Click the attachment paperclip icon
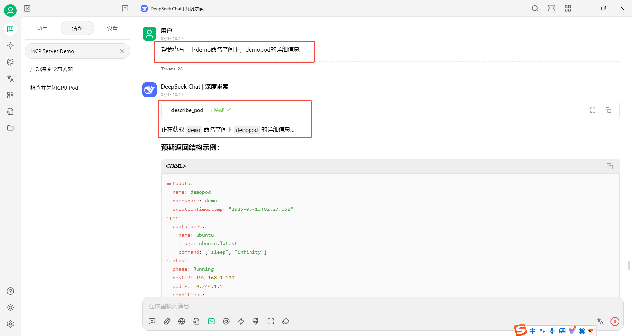632x336 pixels. click(167, 322)
